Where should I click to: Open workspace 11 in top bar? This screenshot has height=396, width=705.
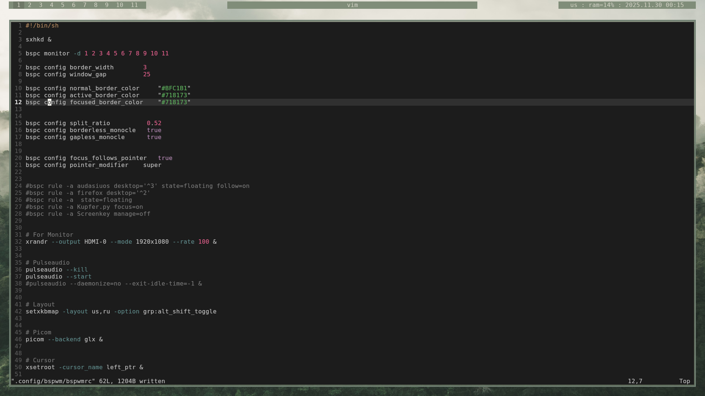click(x=134, y=5)
